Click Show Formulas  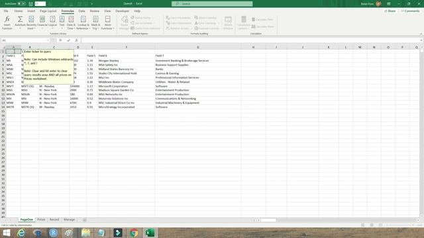pos(205,18)
